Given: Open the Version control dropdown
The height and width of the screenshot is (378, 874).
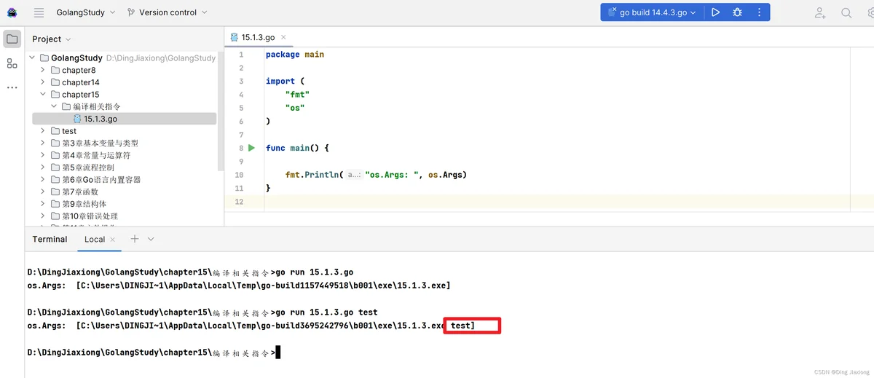Looking at the screenshot, I should pyautogui.click(x=168, y=12).
